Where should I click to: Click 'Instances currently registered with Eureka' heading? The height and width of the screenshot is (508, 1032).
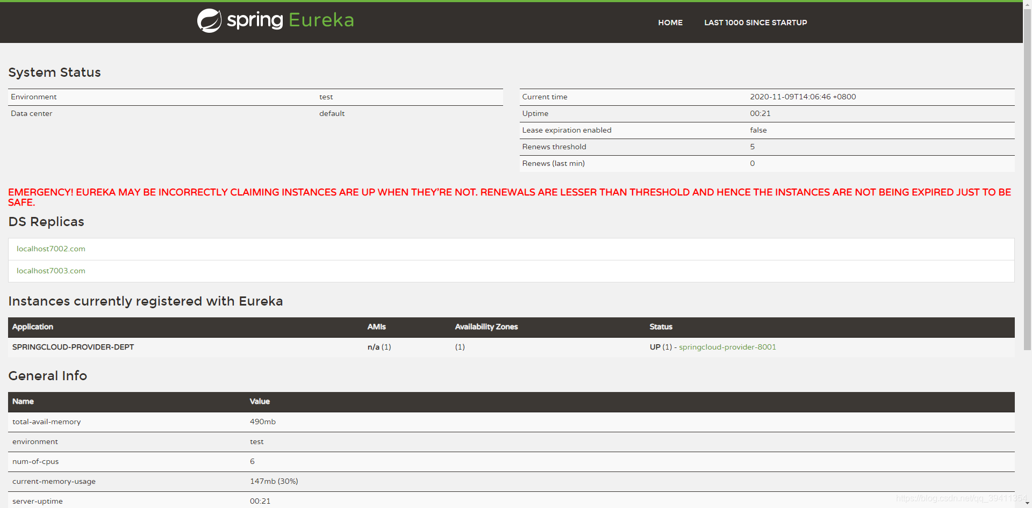tap(146, 301)
